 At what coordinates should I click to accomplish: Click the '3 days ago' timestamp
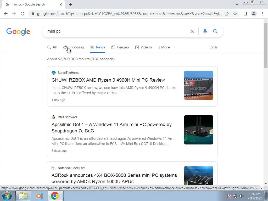[59, 151]
